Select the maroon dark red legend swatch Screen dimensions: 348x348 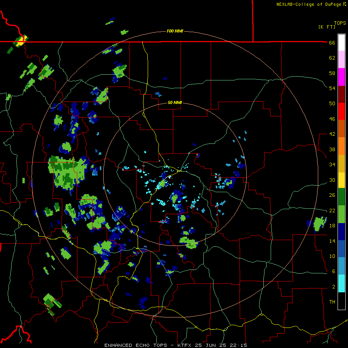click(x=341, y=94)
